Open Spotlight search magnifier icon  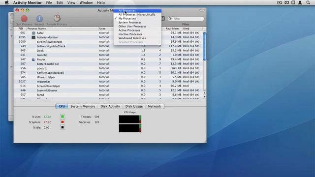pos(308,2)
